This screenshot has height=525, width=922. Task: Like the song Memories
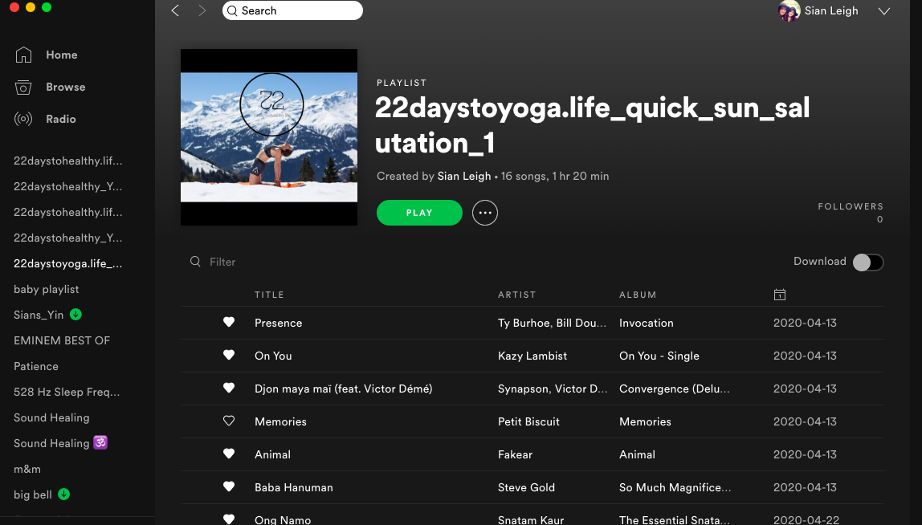pos(229,421)
